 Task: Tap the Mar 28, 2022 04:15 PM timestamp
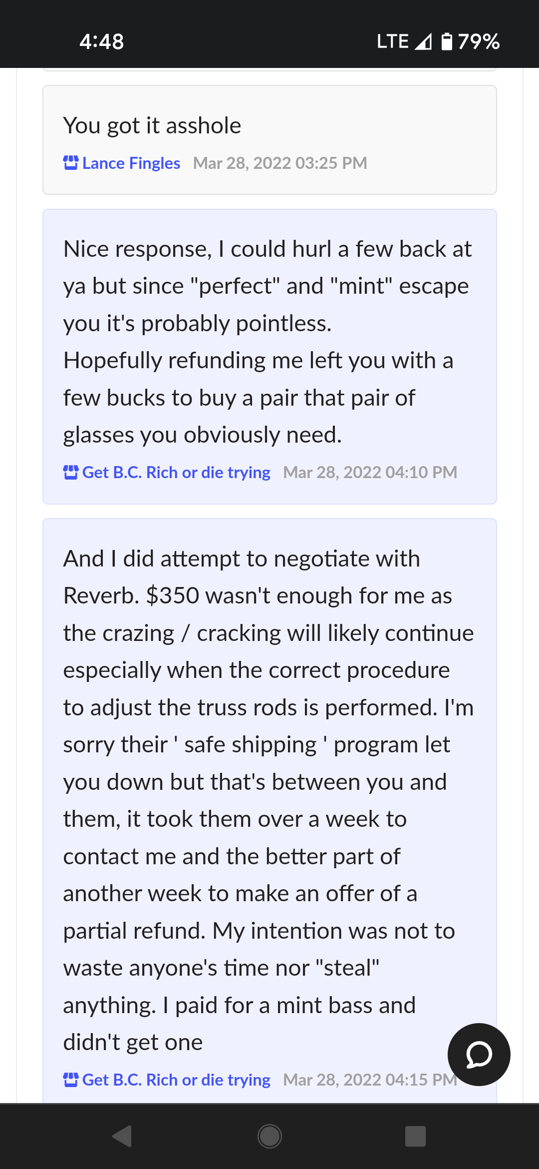click(x=370, y=1080)
